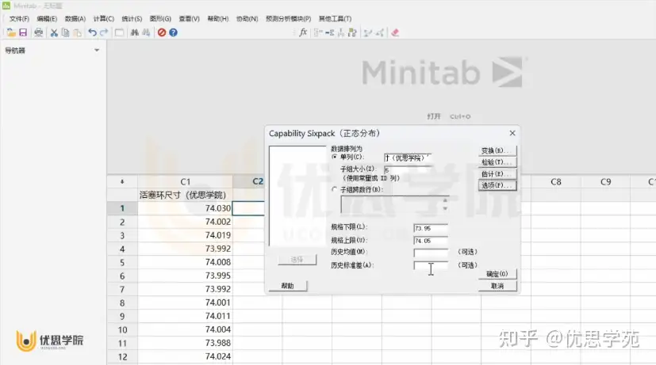Image resolution: width=656 pixels, height=365 pixels.
Task: Confirm dialog with 确定(O) button
Action: point(497,274)
